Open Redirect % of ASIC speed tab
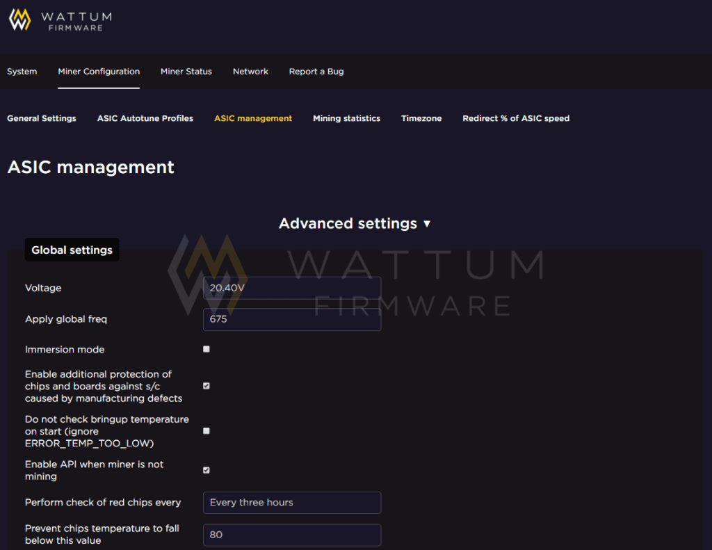 point(516,119)
